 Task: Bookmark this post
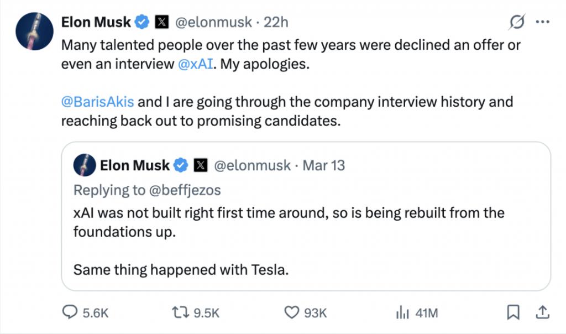(x=513, y=313)
